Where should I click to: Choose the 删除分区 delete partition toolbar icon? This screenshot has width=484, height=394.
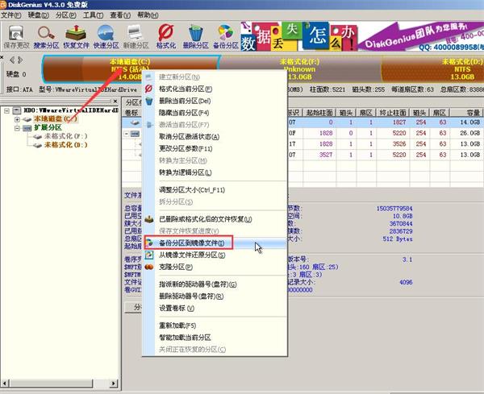coord(195,37)
